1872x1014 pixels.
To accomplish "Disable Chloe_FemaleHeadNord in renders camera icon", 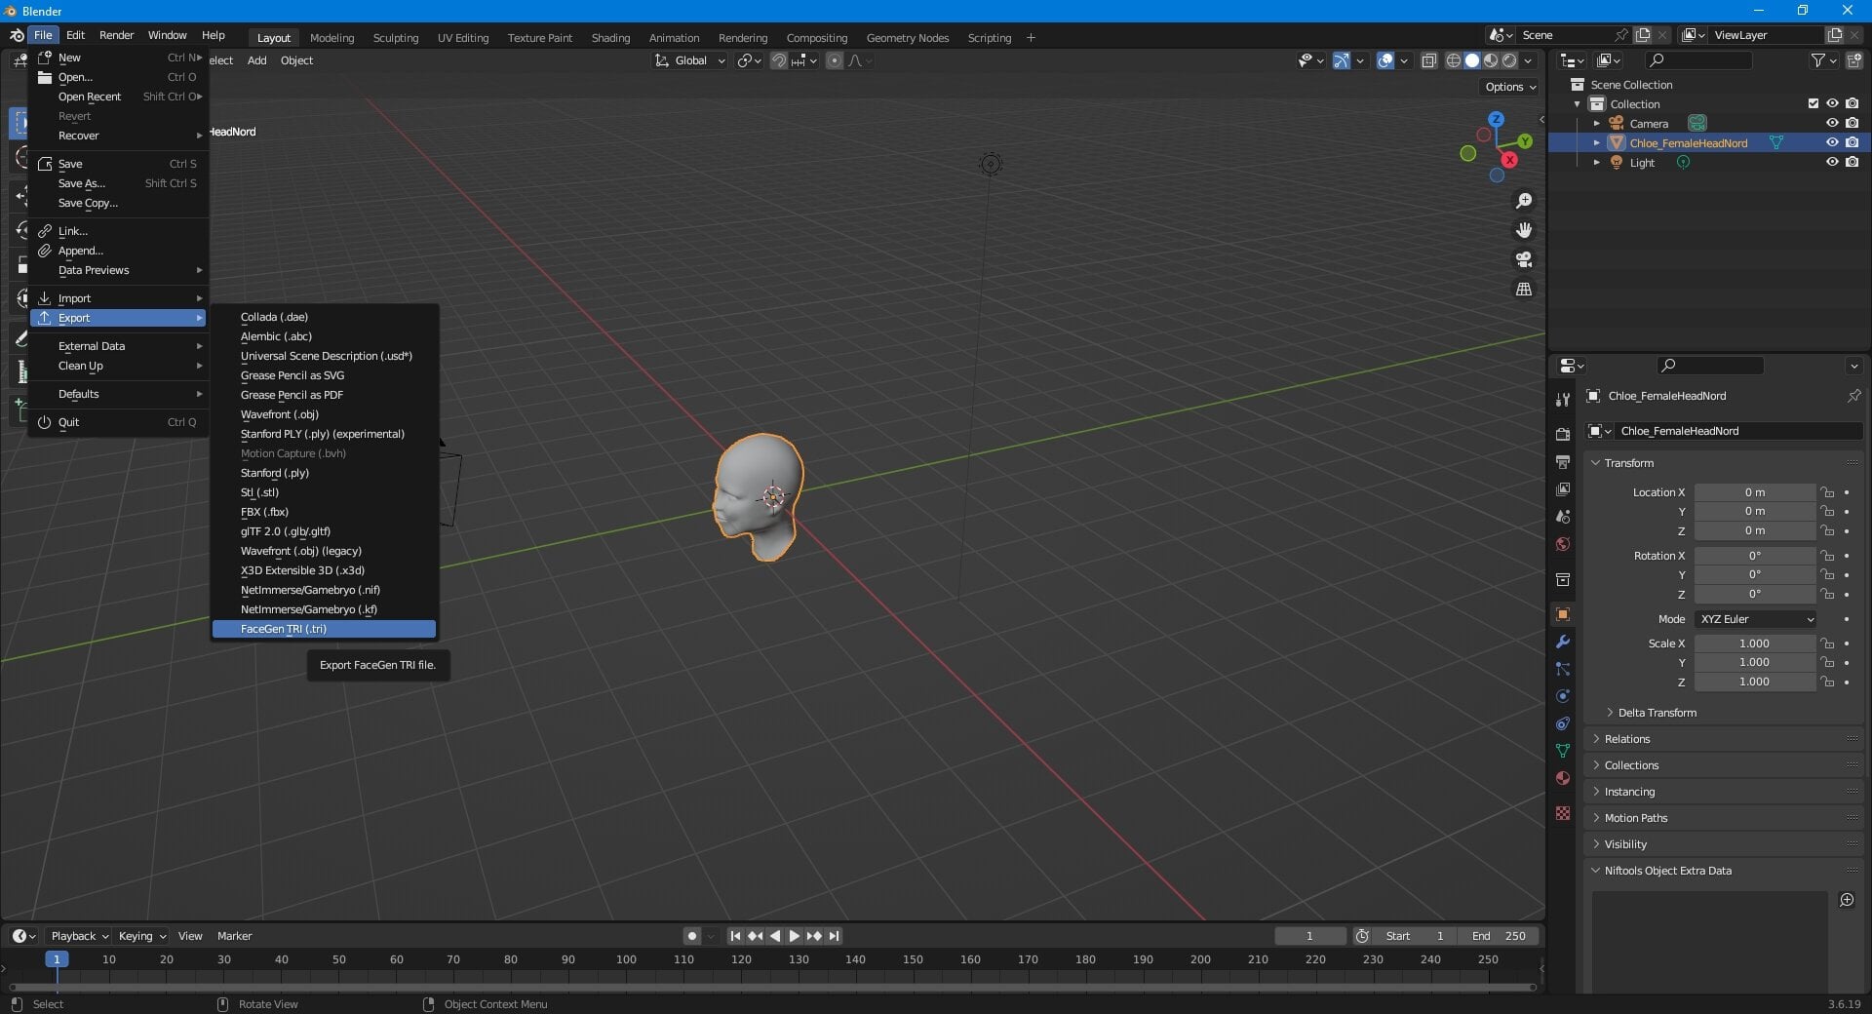I will click(1852, 142).
